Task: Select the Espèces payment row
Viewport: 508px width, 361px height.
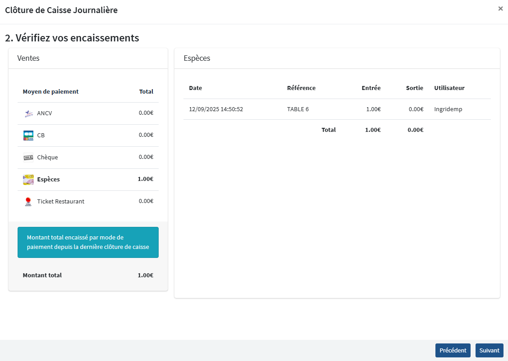Action: 88,179
